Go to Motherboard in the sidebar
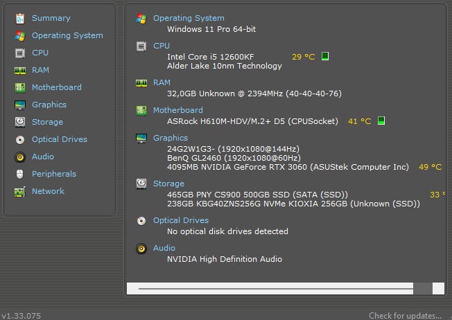The height and width of the screenshot is (320, 452). coord(57,87)
